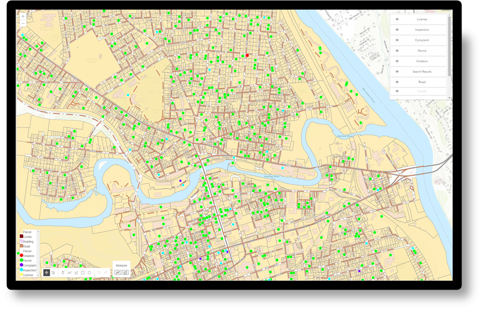The image size is (483, 311).
Task: Click the red Violation legend dot
Action: (x=21, y=255)
